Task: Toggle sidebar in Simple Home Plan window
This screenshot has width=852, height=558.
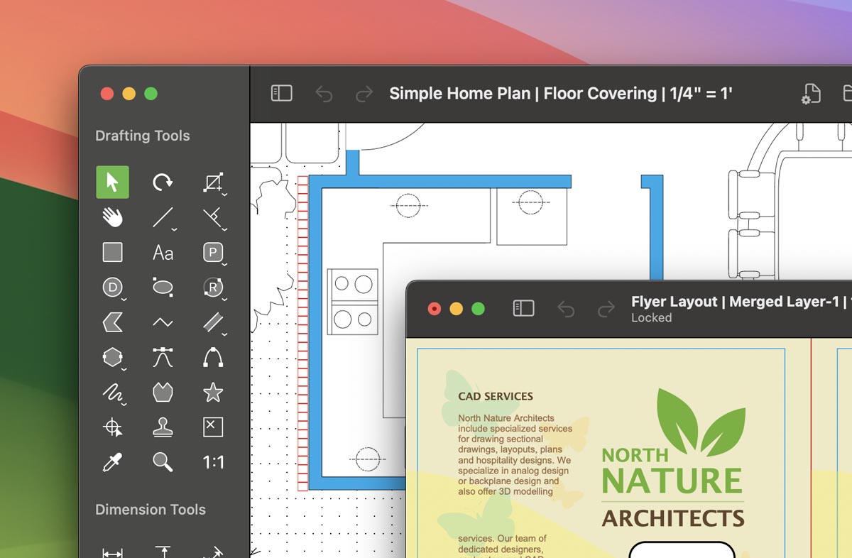Action: (x=282, y=94)
